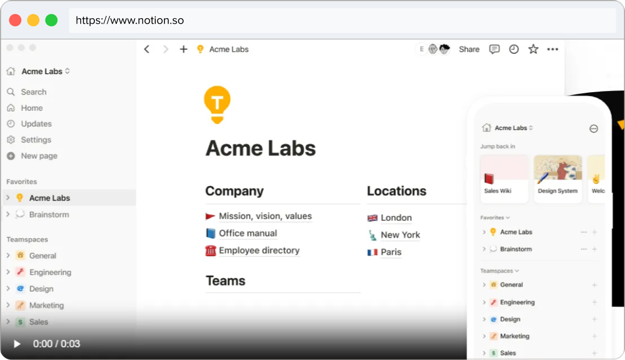Click the Design teamspace icon in sidebar
Image resolution: width=625 pixels, height=360 pixels.
[20, 289]
